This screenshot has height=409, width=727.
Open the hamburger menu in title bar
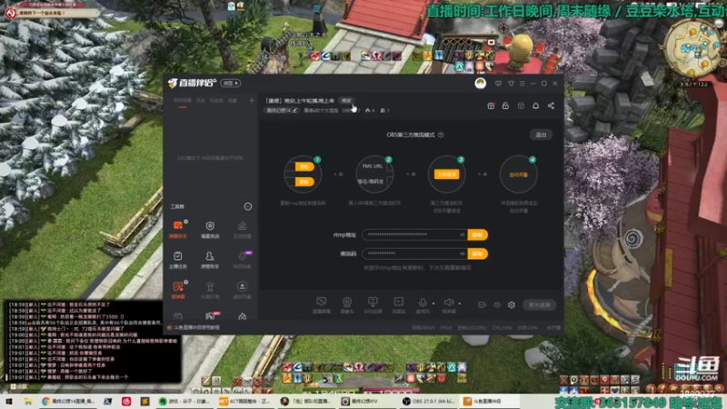coord(522,84)
